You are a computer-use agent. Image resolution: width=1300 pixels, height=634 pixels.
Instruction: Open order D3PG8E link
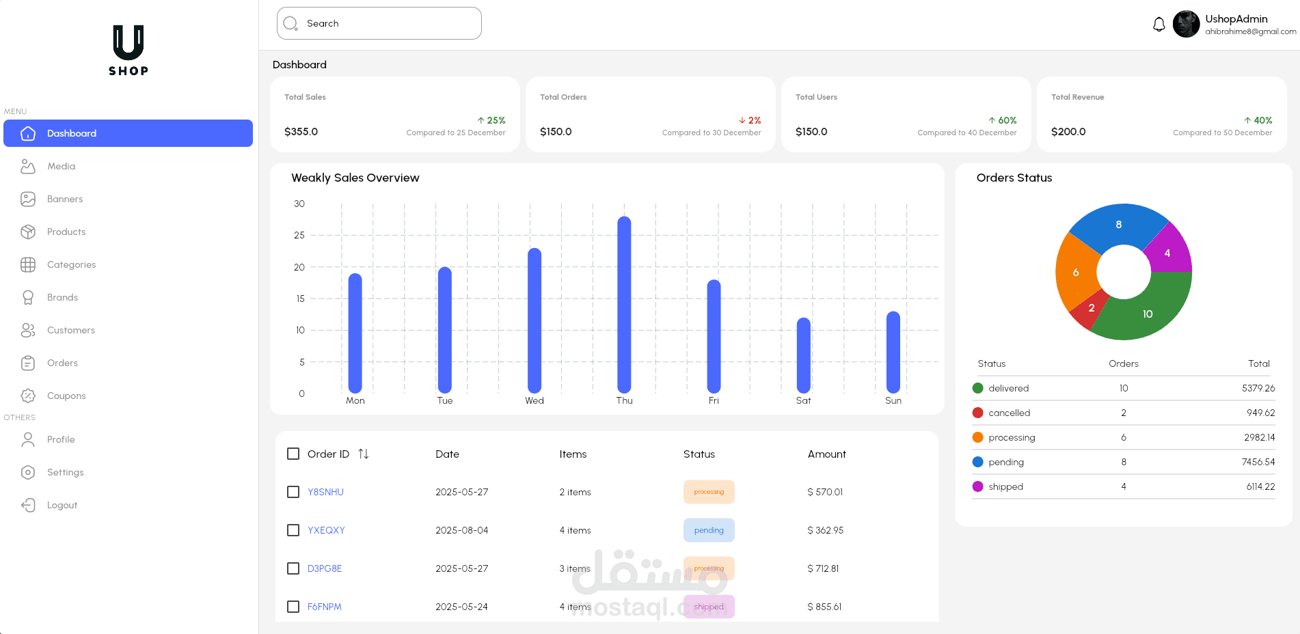[325, 568]
